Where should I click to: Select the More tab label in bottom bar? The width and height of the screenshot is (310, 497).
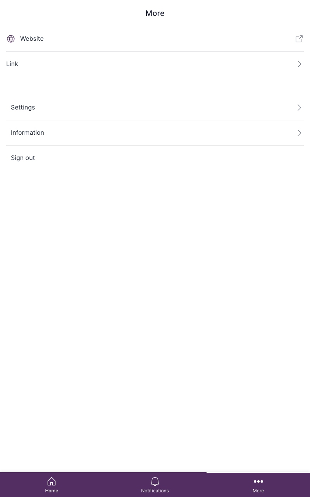tap(258, 491)
